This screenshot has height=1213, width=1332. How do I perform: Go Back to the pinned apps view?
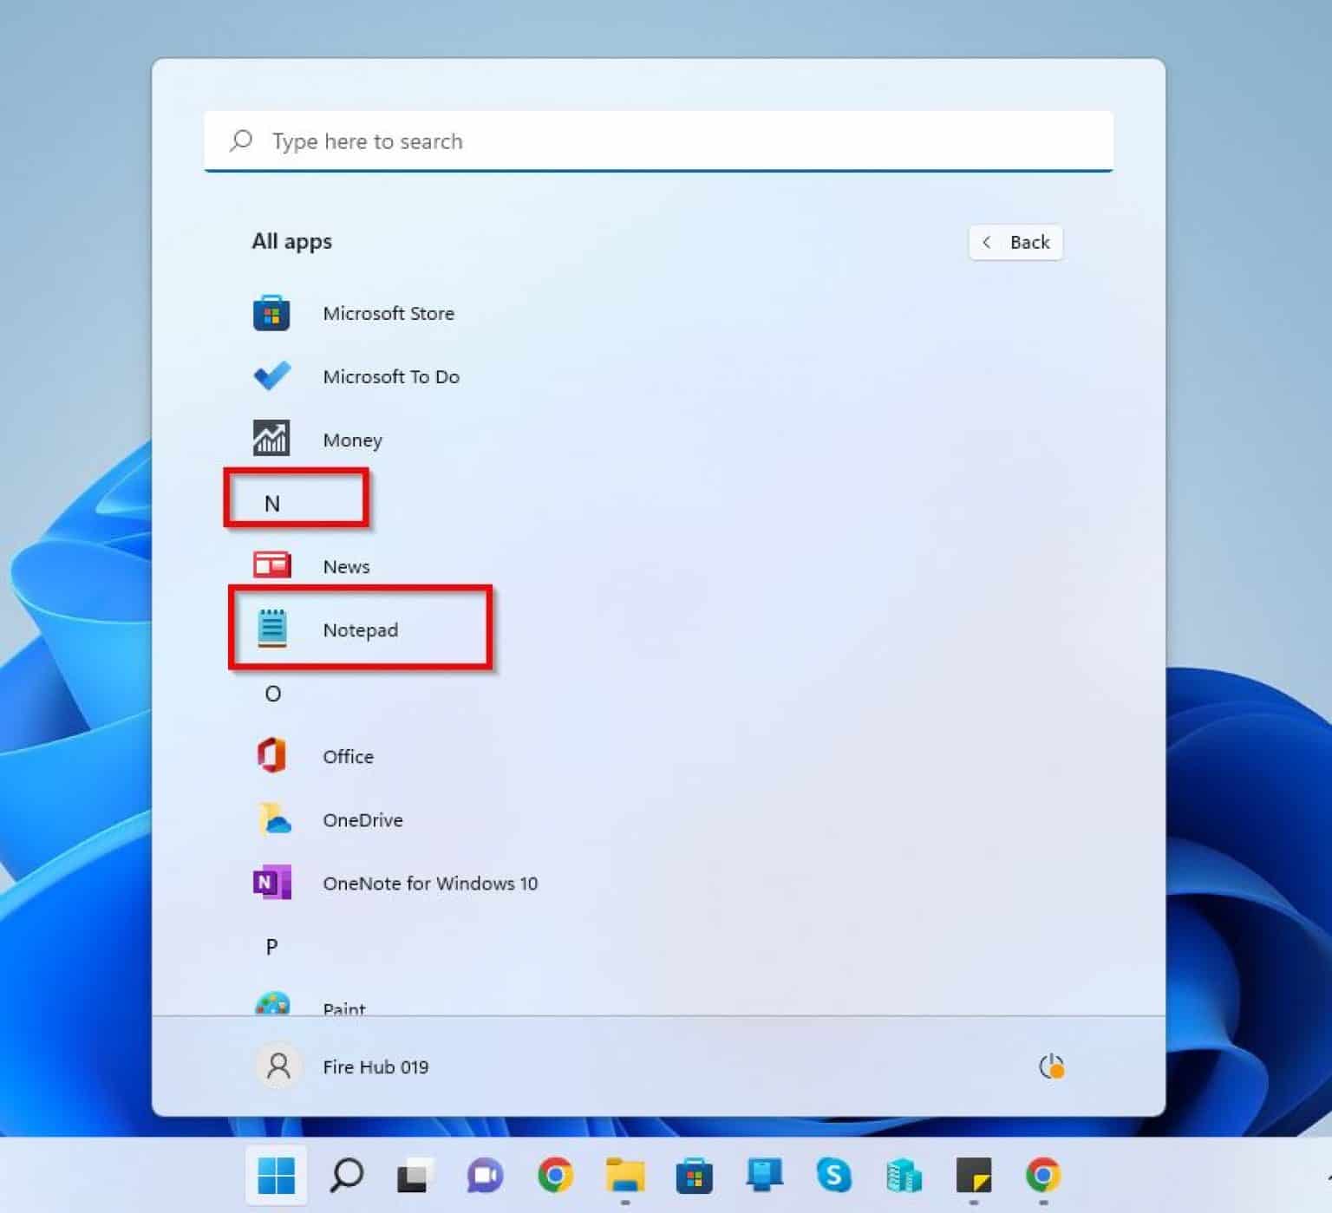[x=1015, y=242]
